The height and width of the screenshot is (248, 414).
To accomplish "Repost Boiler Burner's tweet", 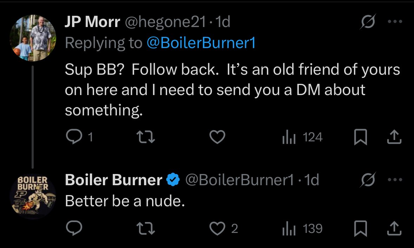I will 145,228.
